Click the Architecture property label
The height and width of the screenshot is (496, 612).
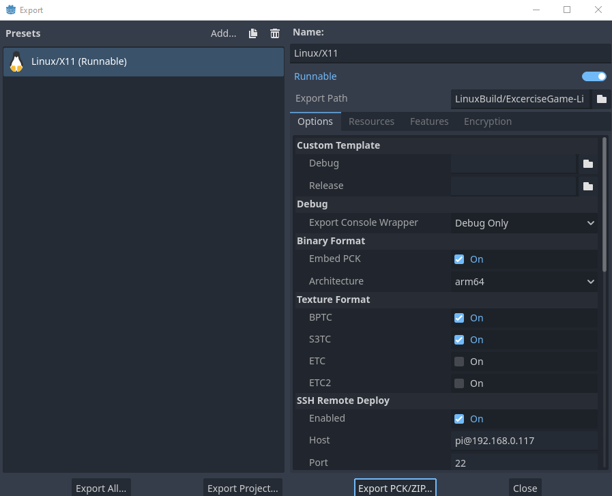click(336, 281)
